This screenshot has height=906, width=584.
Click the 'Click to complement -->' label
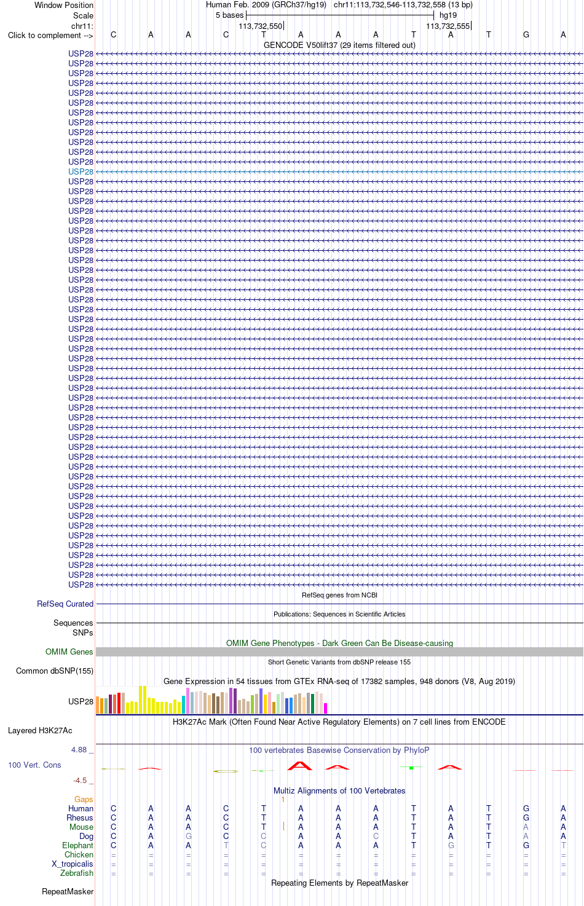click(x=50, y=35)
